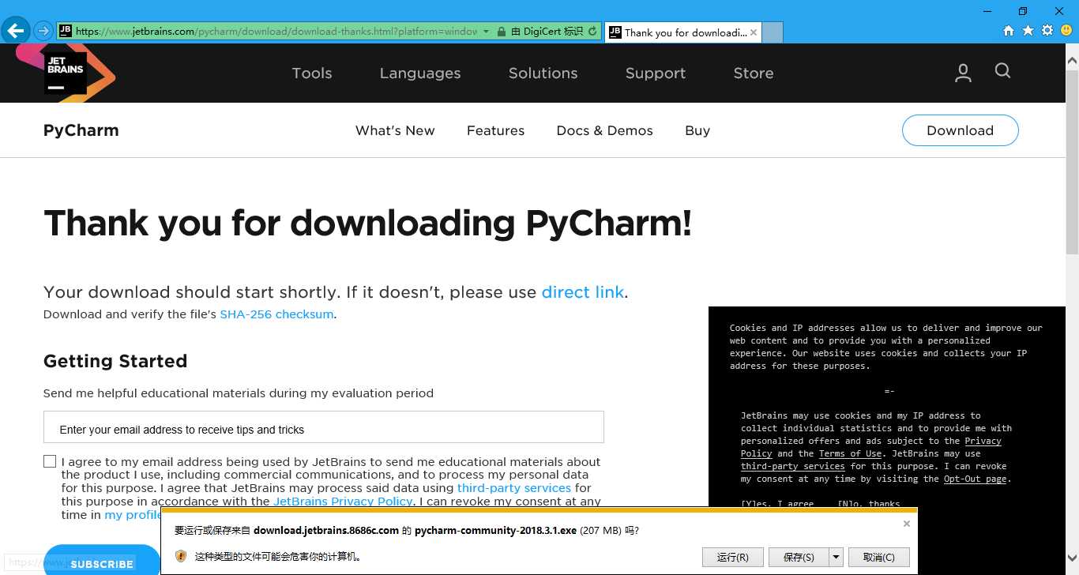Open the Solutions menu
This screenshot has width=1079, height=575.
(543, 73)
